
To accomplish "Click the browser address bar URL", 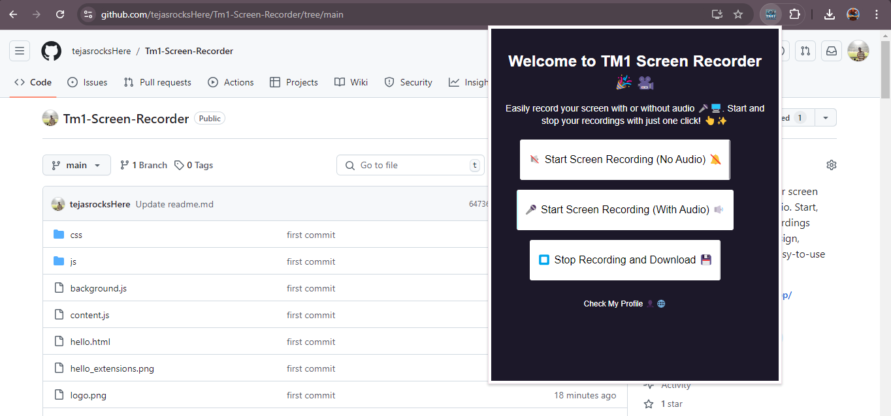I will tap(222, 14).
